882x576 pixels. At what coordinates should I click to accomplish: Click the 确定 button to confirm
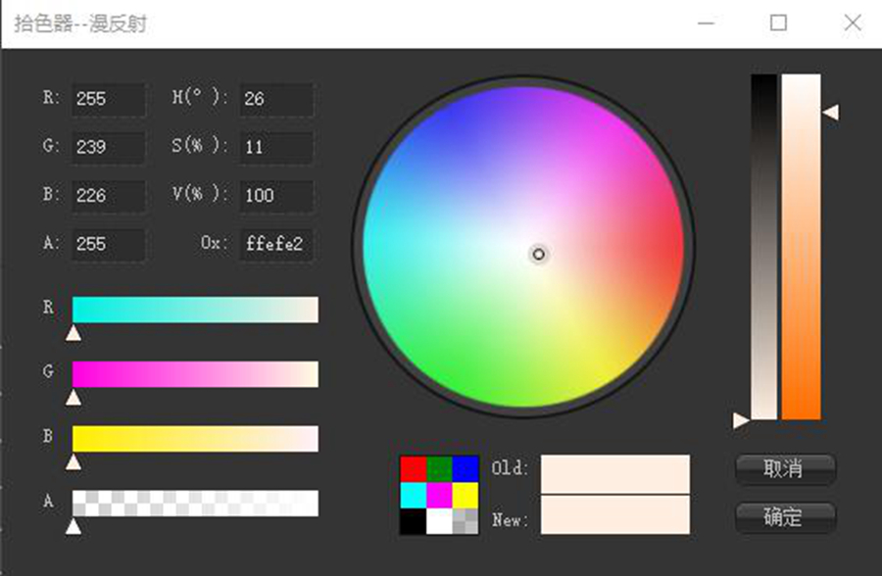(785, 517)
